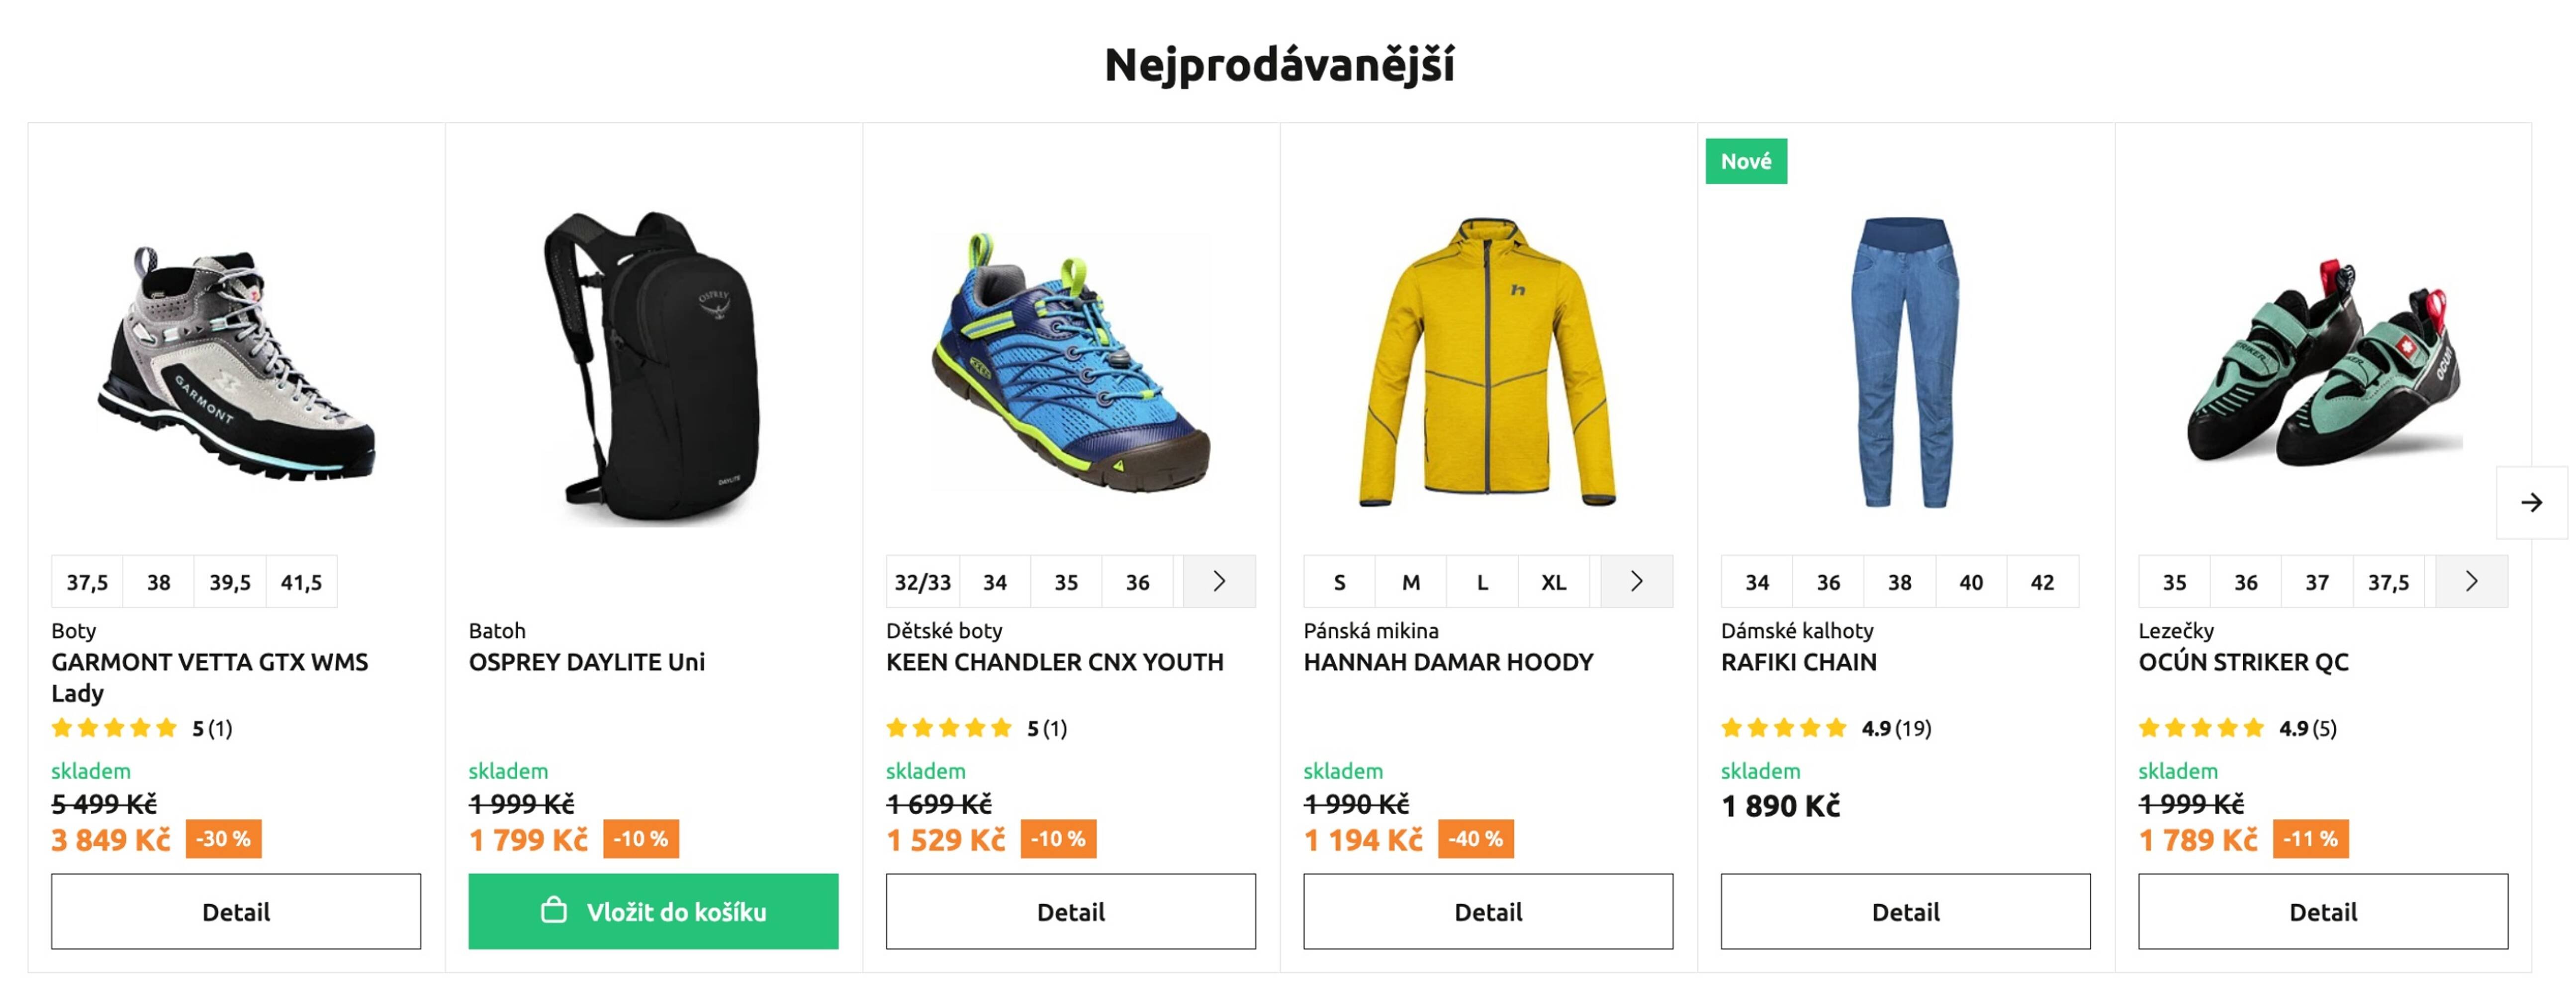
Task: Click the -40 % discount badge
Action: tap(1475, 839)
